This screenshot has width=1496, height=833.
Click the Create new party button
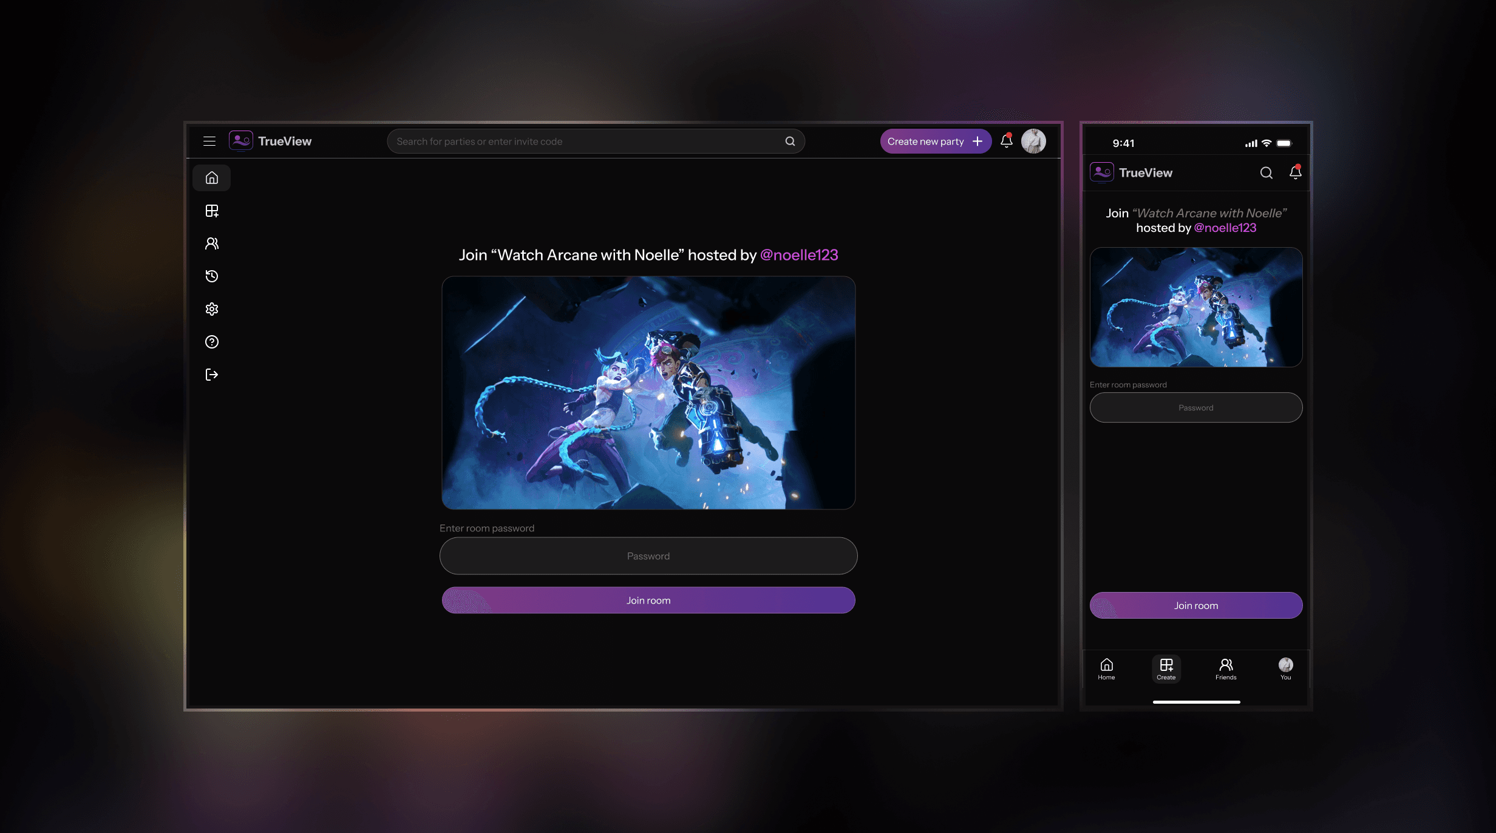935,141
